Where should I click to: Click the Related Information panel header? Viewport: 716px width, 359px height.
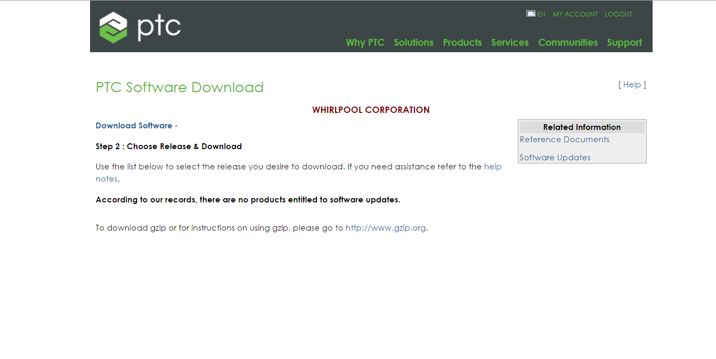(x=582, y=127)
